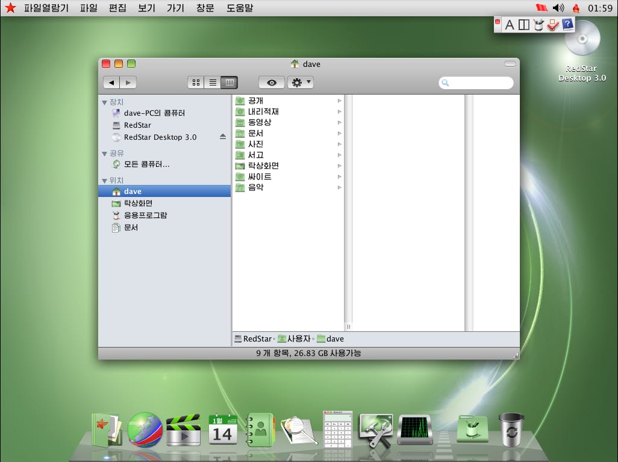Click the help question mark icon
The width and height of the screenshot is (618, 462).
567,25
